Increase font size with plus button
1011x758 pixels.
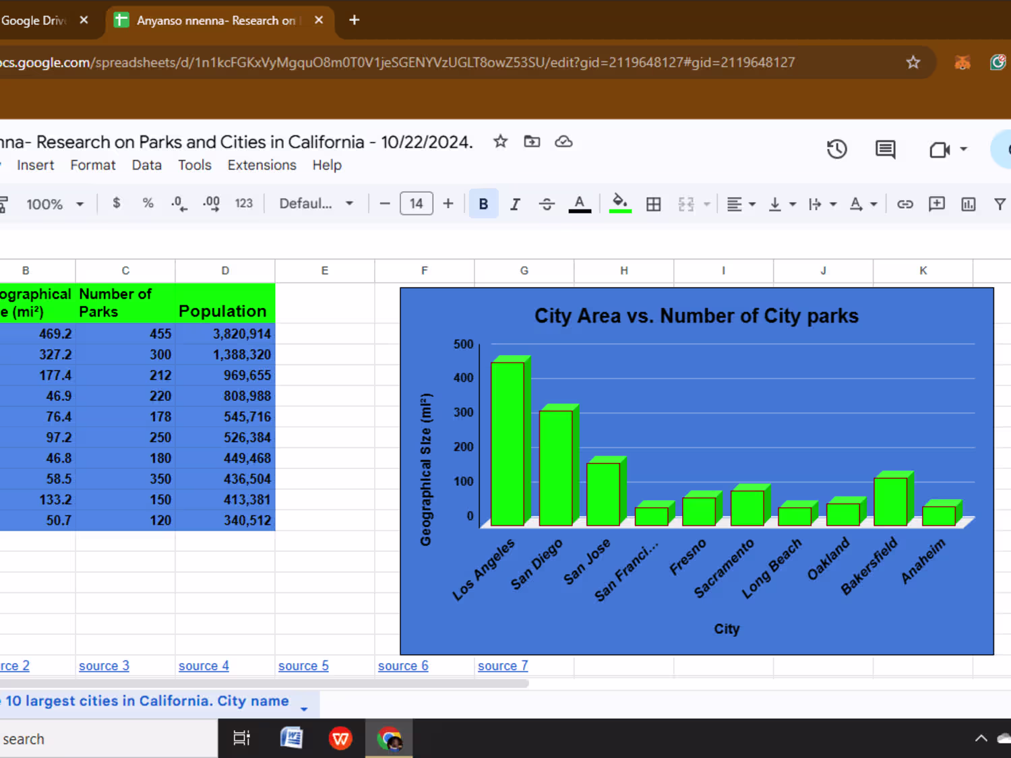(x=448, y=204)
